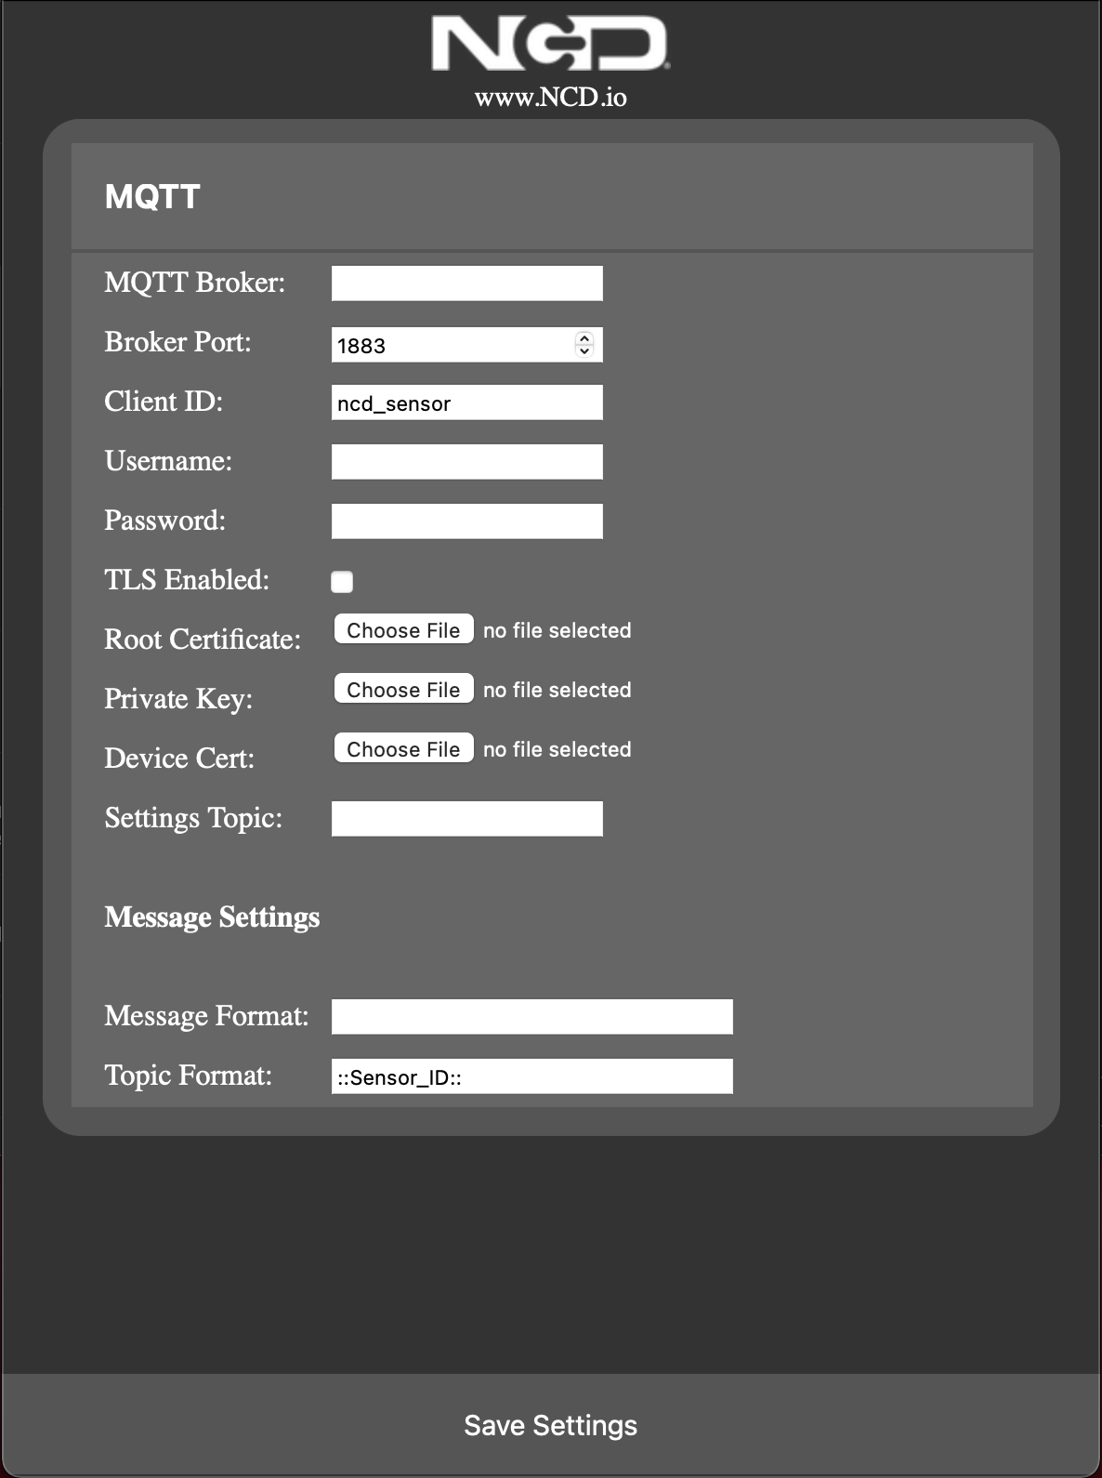The image size is (1102, 1478).
Task: Increment Broker Port using the up stepper arrow
Action: click(x=585, y=338)
